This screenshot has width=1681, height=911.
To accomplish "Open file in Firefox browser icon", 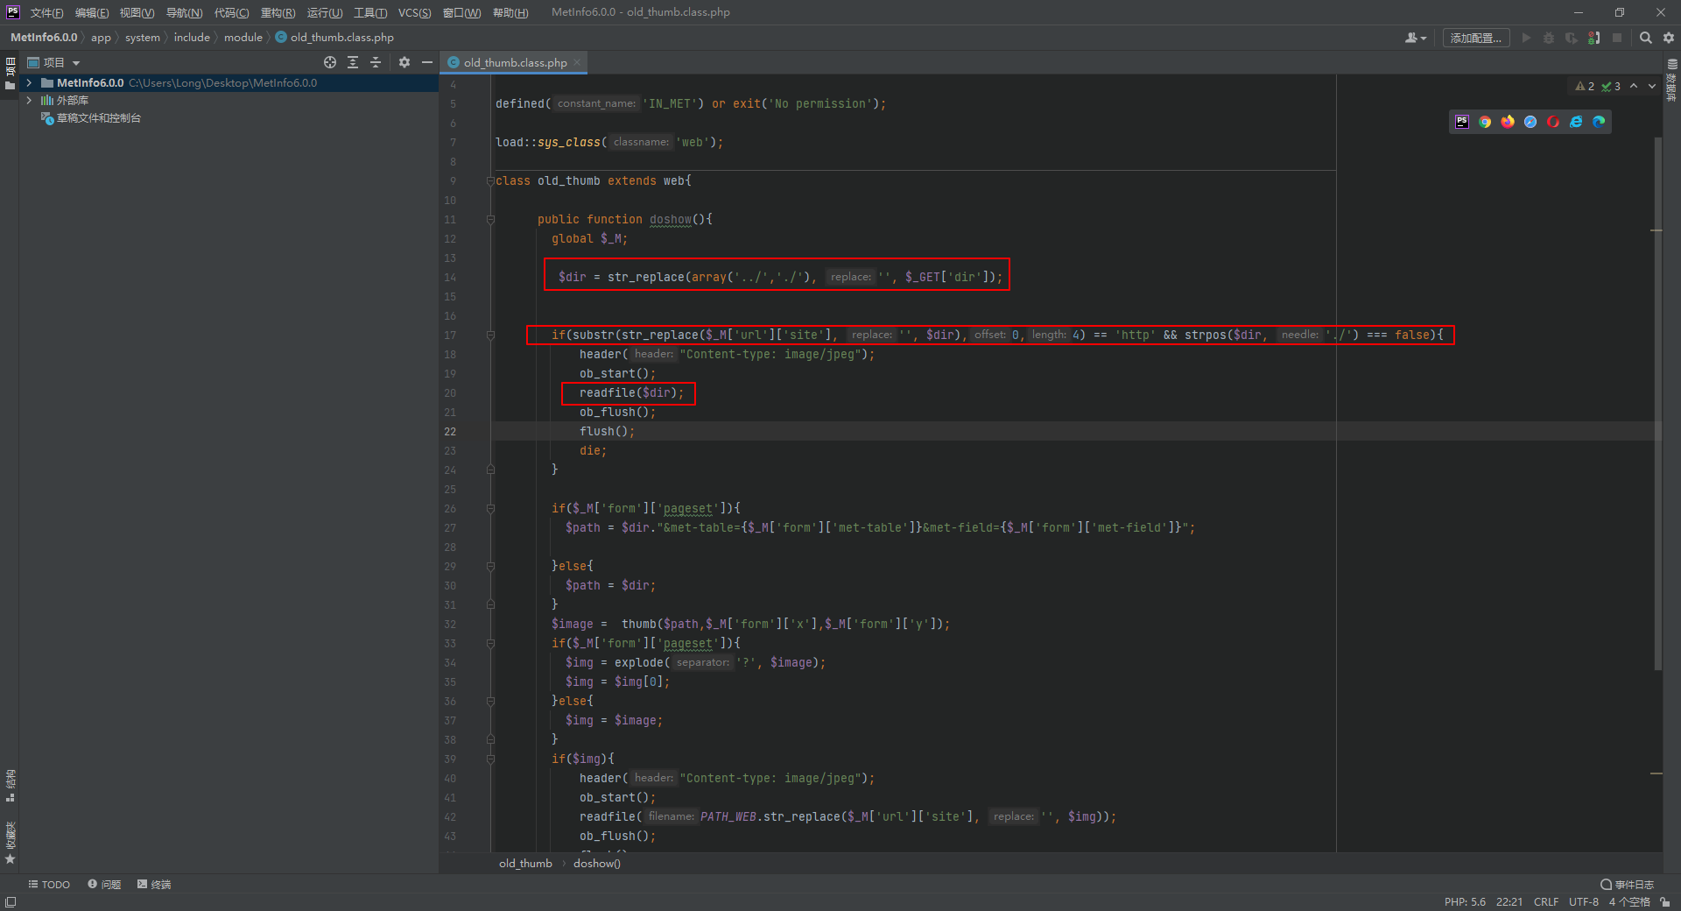I will (x=1508, y=122).
